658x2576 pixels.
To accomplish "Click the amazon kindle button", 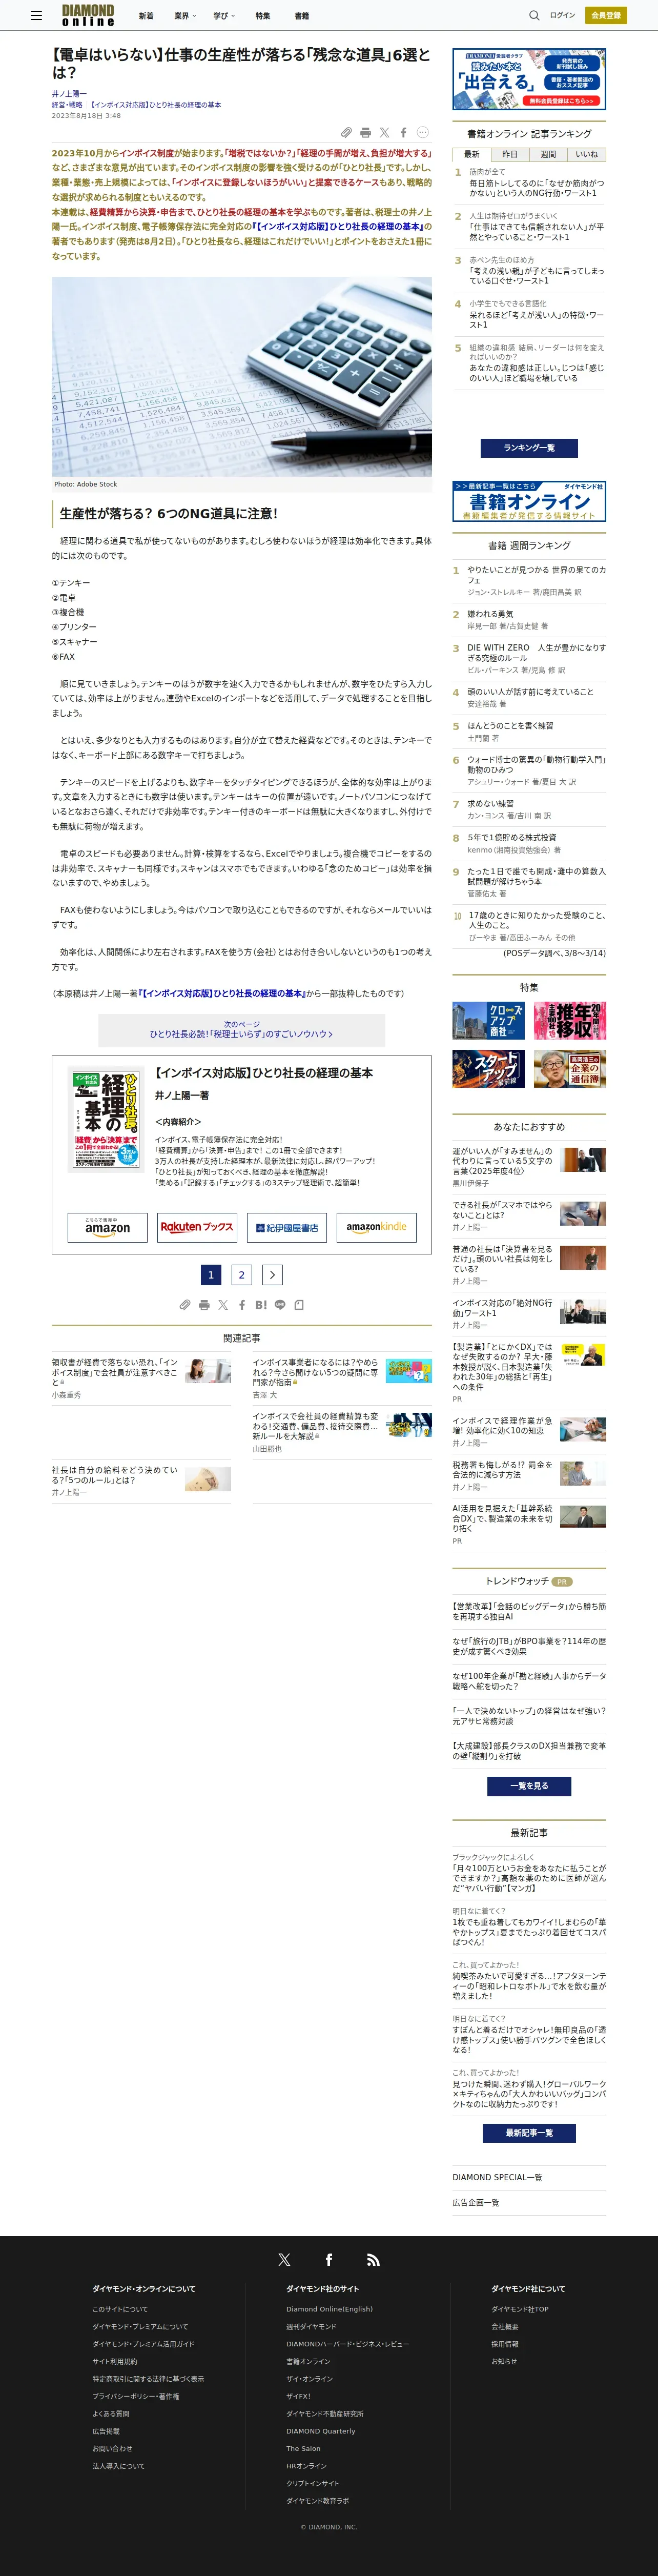I will [x=376, y=1227].
